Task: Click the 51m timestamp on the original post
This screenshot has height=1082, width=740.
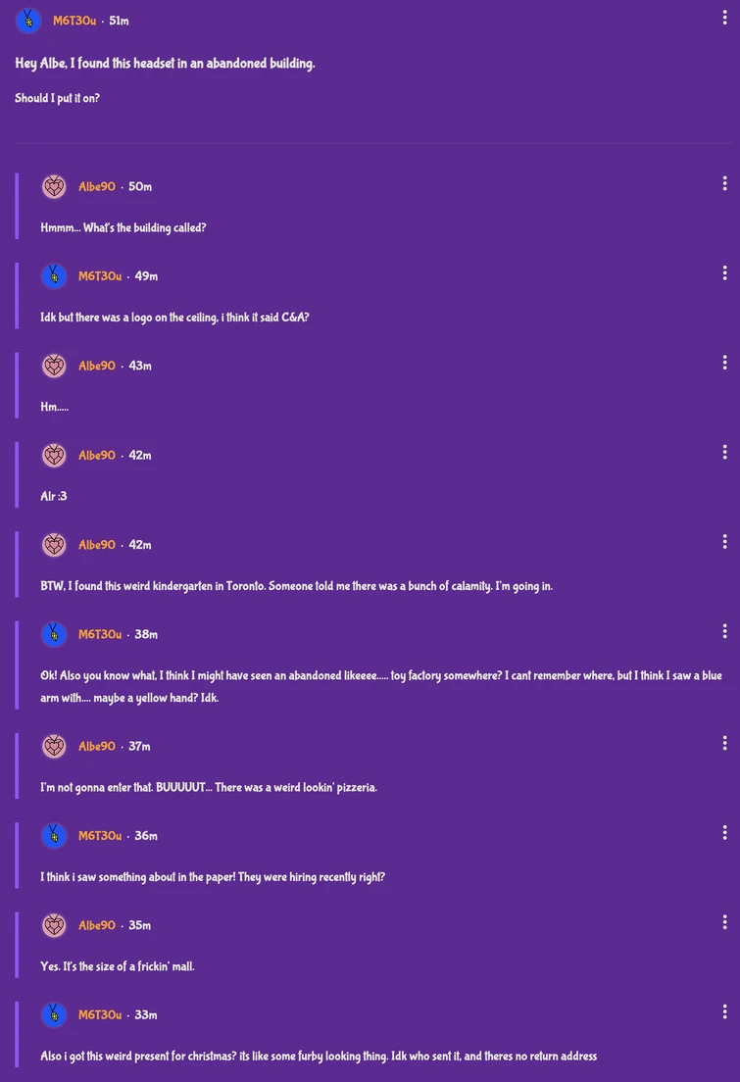Action: (x=119, y=20)
